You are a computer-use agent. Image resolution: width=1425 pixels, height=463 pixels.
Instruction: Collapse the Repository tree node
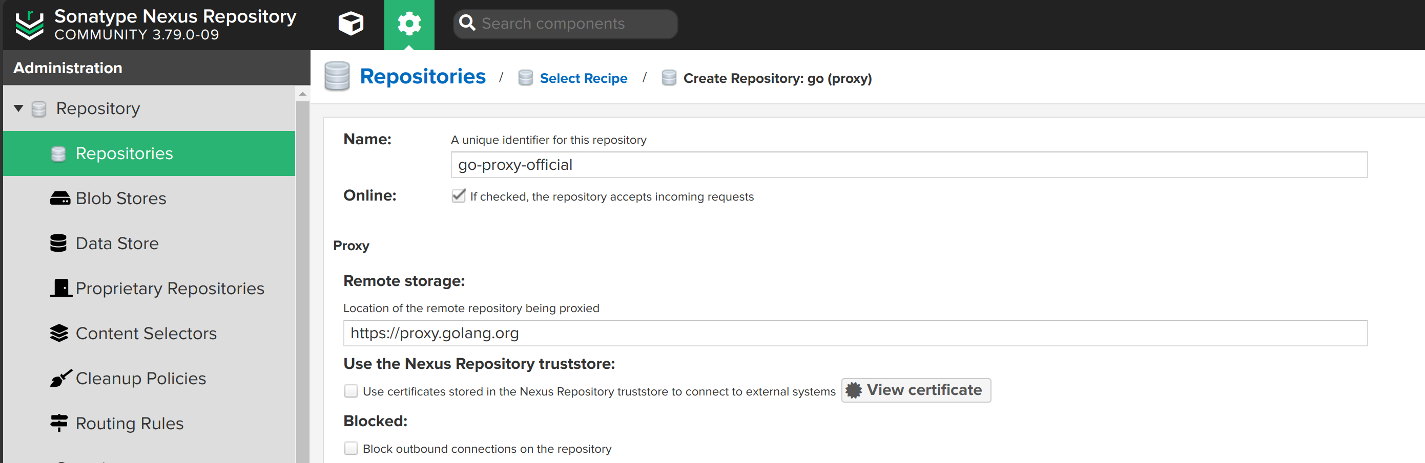pyautogui.click(x=18, y=108)
